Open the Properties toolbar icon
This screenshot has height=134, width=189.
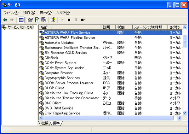tap(30, 20)
